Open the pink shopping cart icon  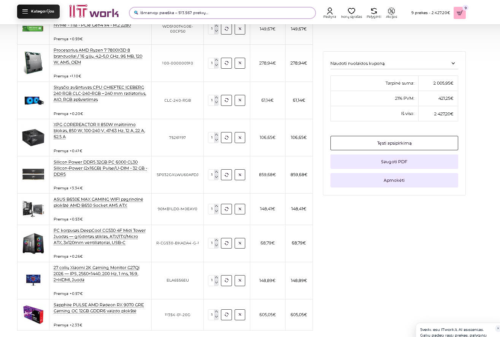pyautogui.click(x=460, y=13)
